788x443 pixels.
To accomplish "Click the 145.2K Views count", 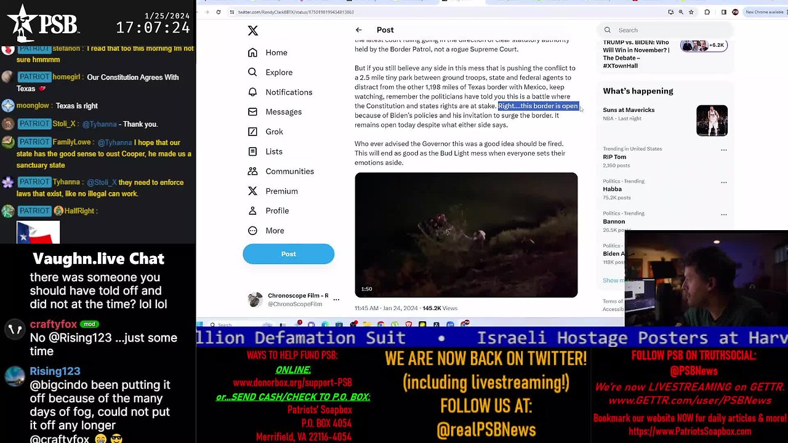I will (x=440, y=308).
